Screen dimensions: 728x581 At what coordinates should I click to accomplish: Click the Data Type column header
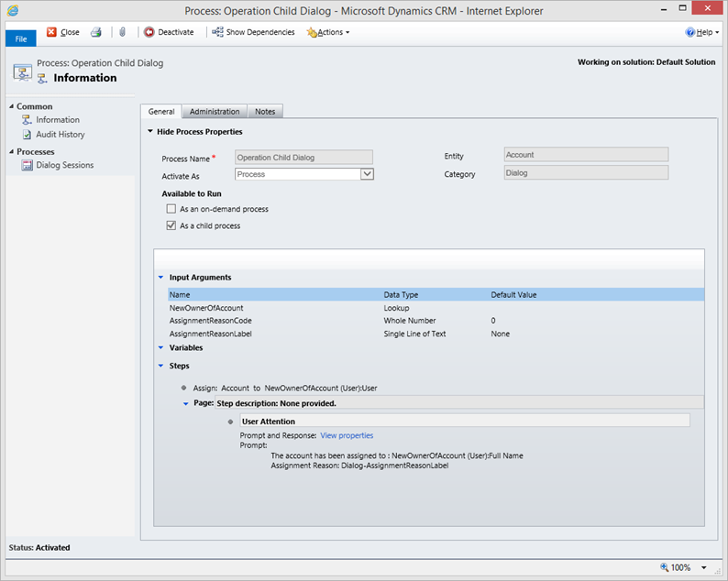point(401,295)
